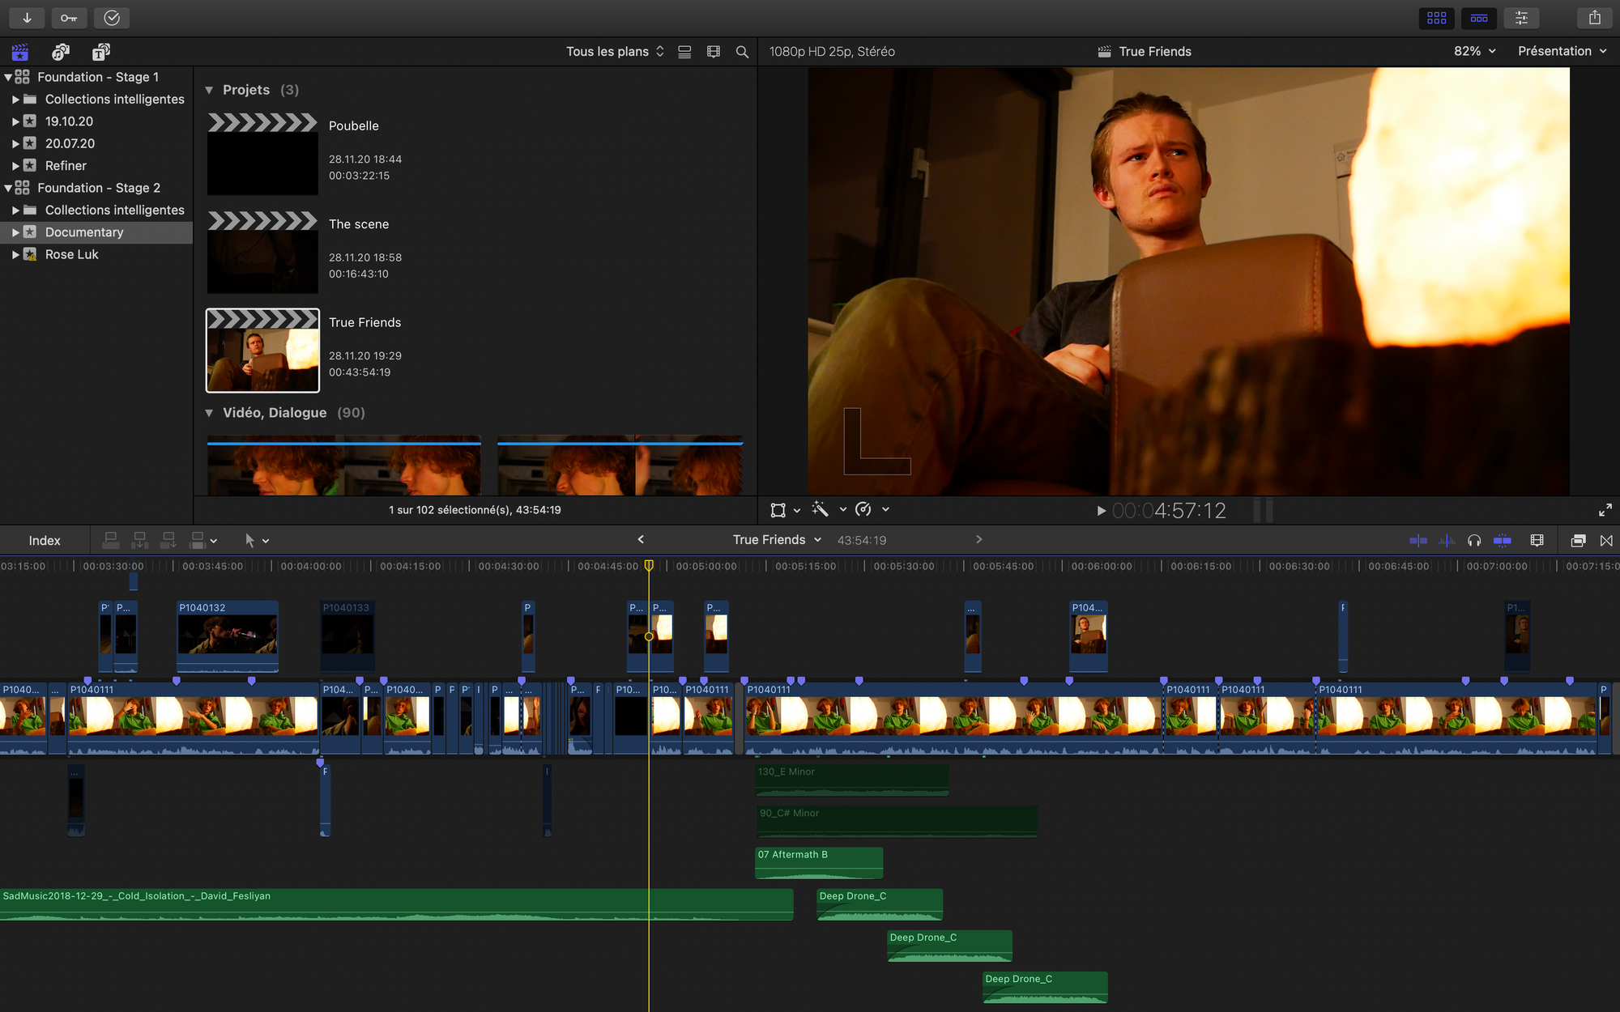
Task: Go back in timeline history
Action: (x=641, y=539)
